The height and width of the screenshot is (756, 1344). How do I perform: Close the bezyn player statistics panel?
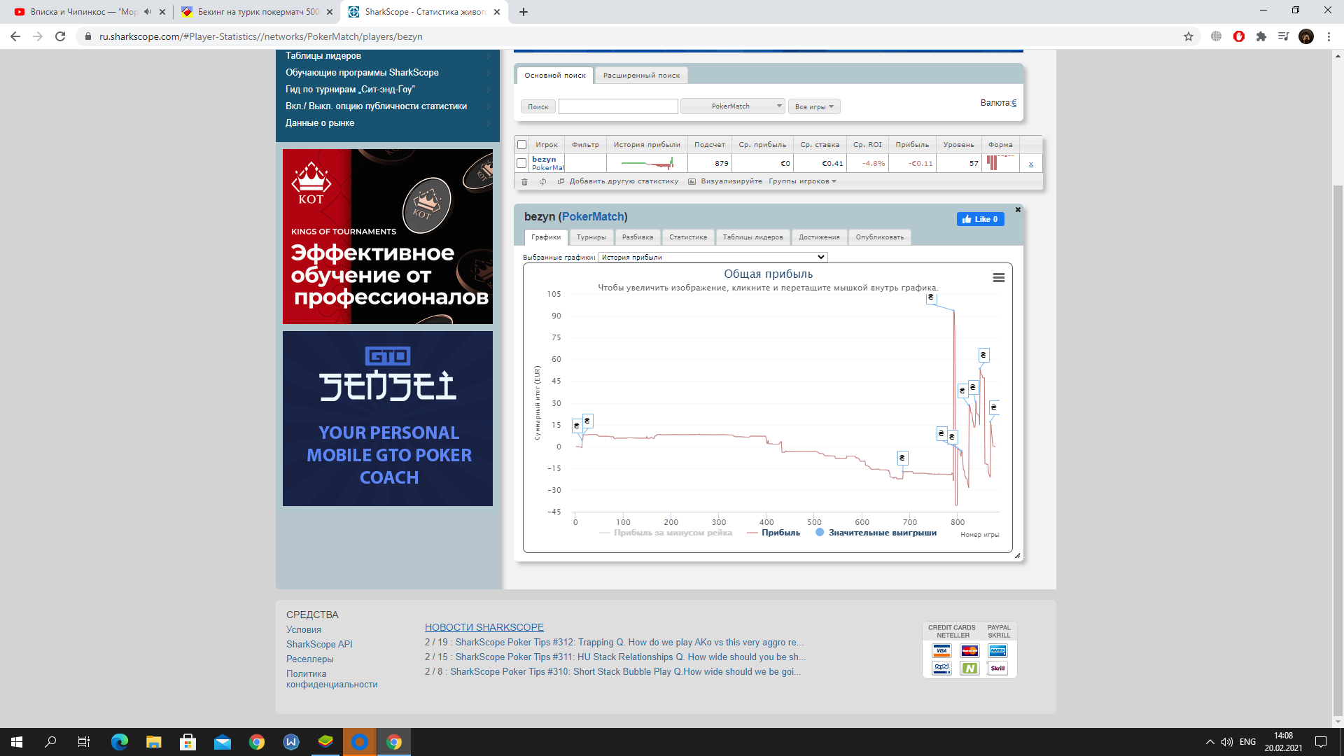pyautogui.click(x=1018, y=209)
